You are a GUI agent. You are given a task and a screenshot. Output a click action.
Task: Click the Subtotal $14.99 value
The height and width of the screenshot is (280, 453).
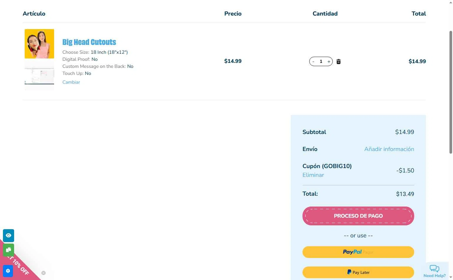pyautogui.click(x=404, y=132)
